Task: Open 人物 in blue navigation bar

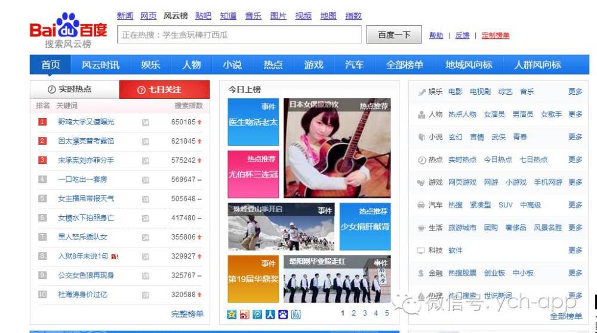Action: (x=191, y=64)
